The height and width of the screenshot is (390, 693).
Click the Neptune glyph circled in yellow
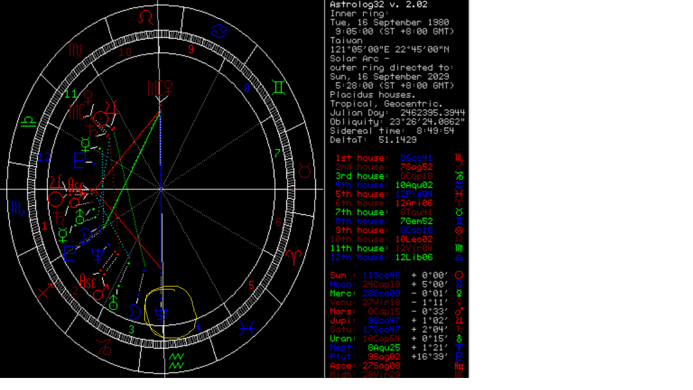coord(161,314)
